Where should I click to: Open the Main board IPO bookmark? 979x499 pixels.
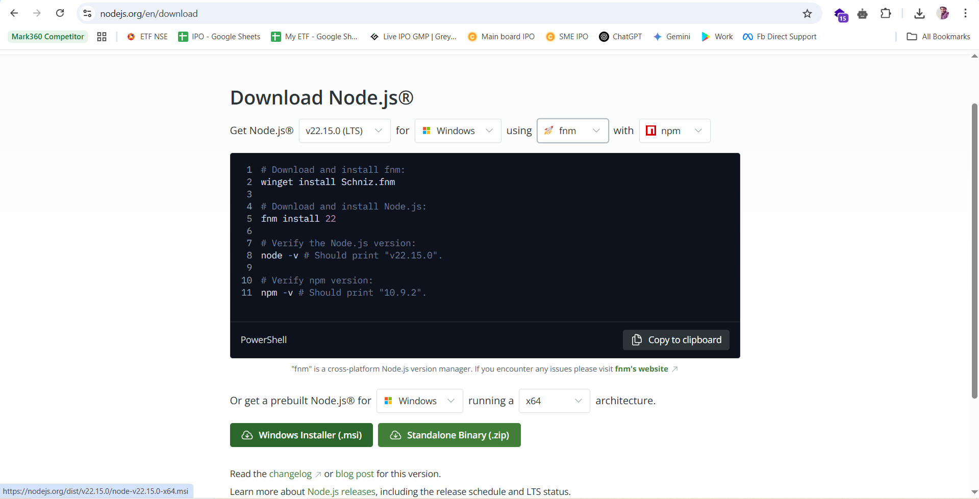[501, 37]
